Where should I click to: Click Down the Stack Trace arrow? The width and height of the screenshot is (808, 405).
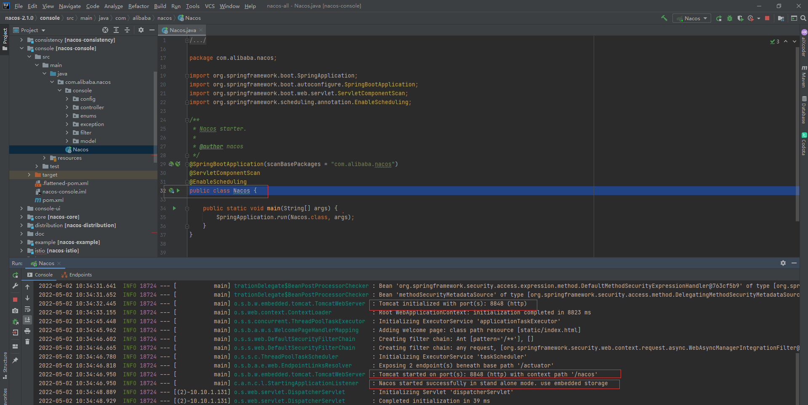tap(27, 298)
